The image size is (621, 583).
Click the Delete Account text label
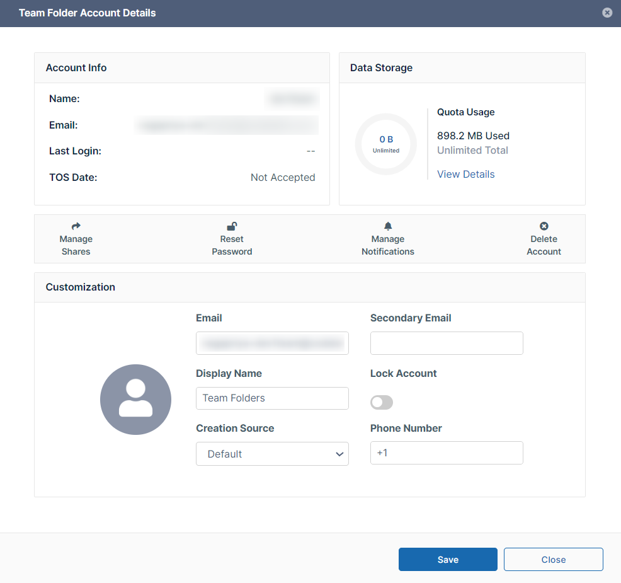(x=544, y=245)
